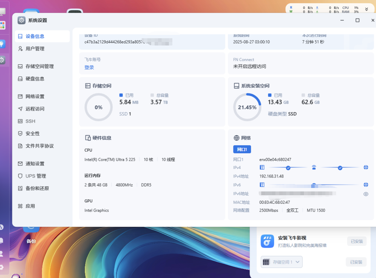
Task: Click the settings gear in left dock
Action: coord(2,60)
